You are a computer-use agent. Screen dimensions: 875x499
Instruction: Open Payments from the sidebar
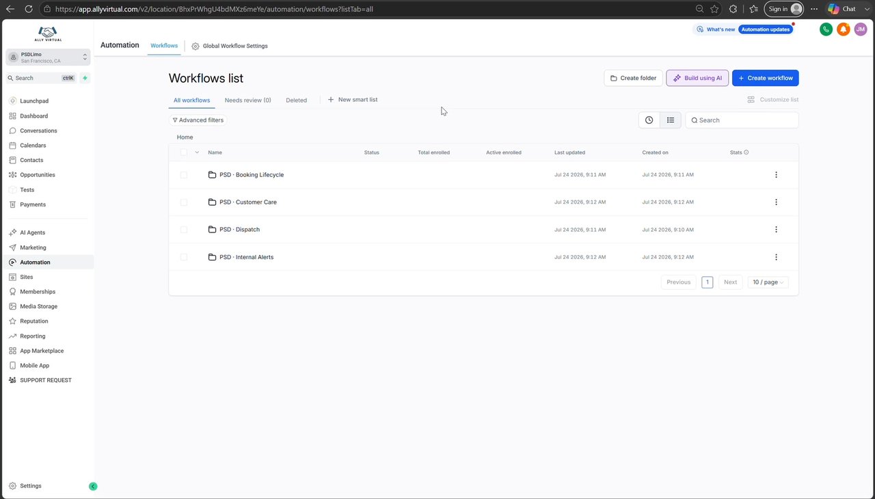tap(33, 204)
